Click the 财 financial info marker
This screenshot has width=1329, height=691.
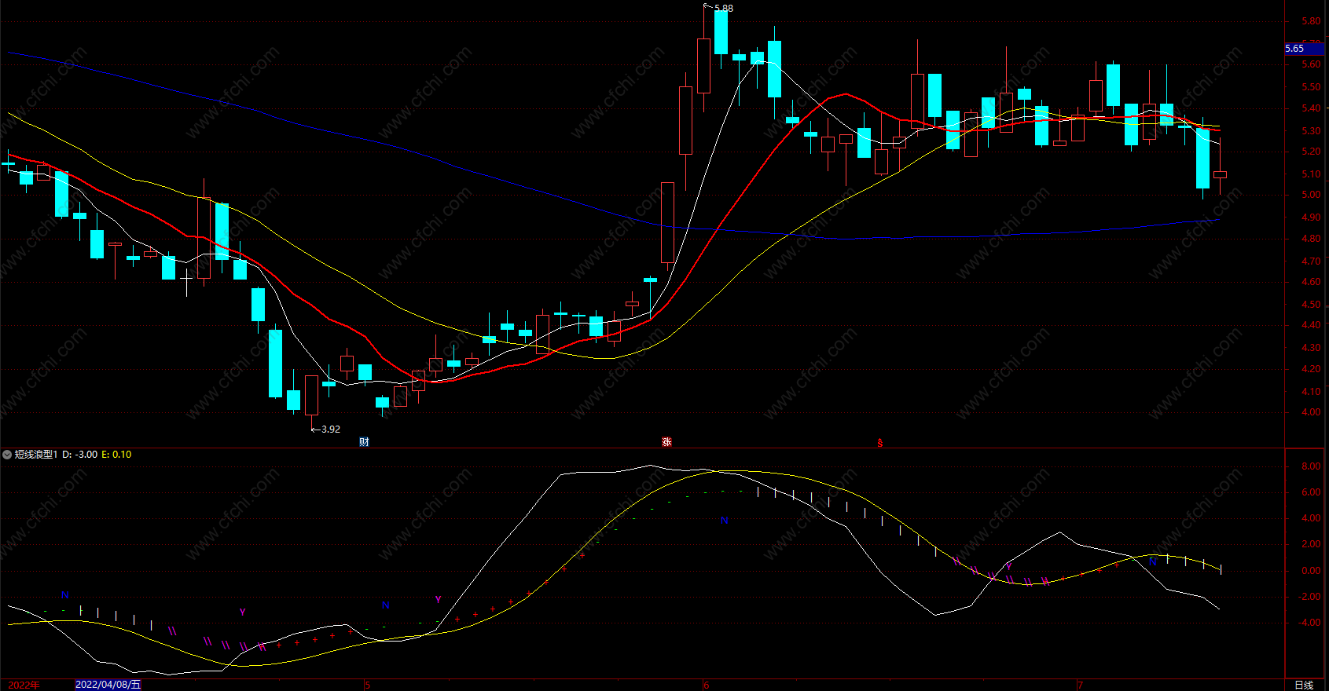tap(364, 442)
